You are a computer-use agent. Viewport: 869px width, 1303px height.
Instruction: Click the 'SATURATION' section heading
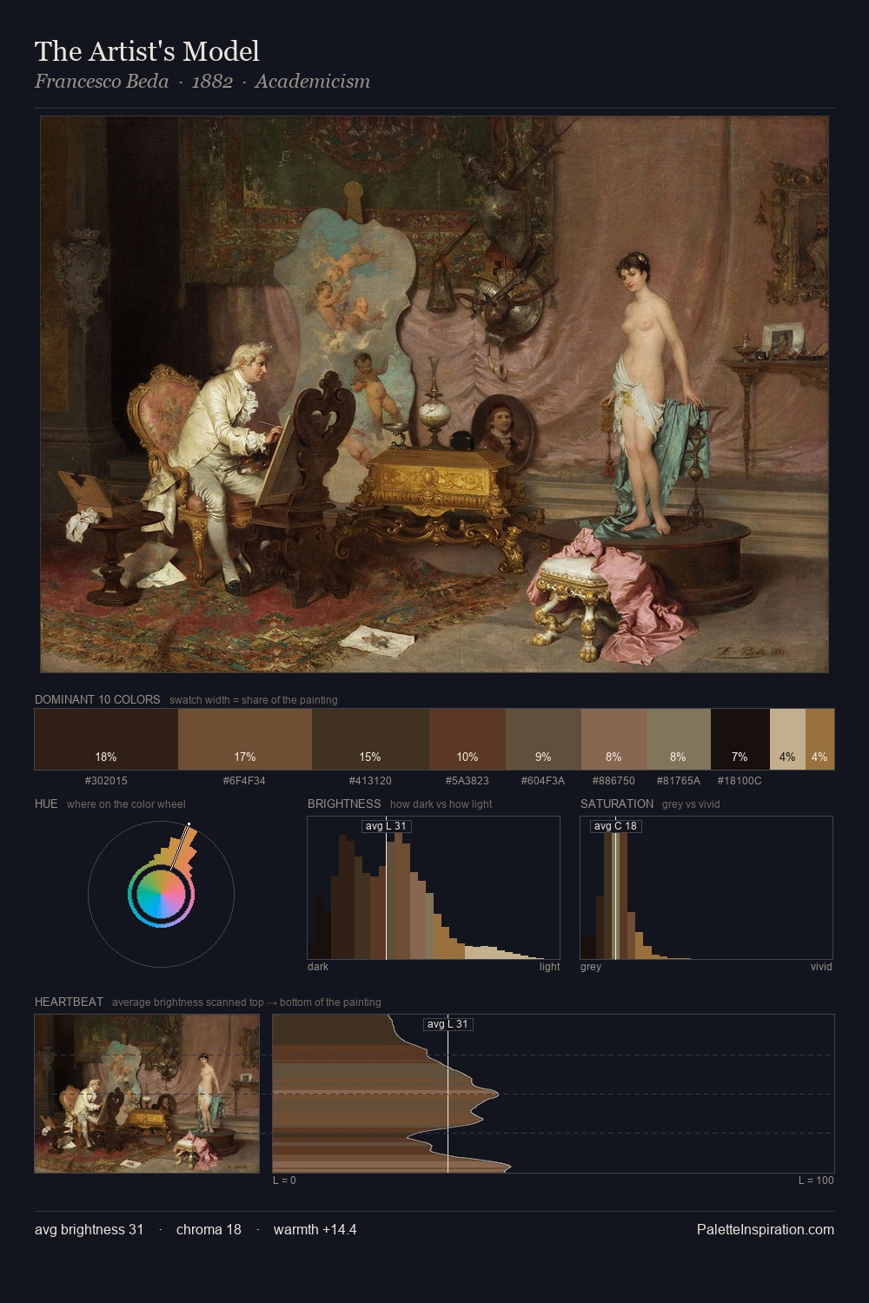point(617,804)
